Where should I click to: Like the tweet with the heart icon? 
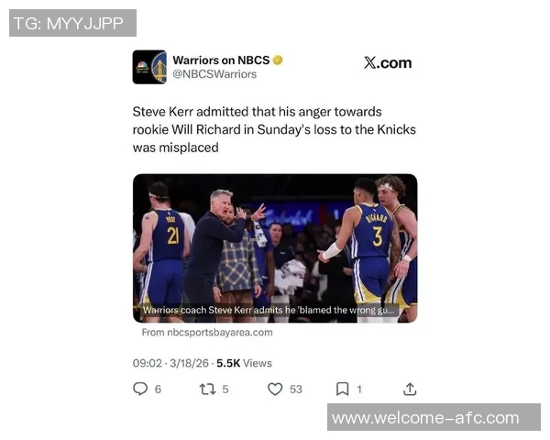[275, 389]
